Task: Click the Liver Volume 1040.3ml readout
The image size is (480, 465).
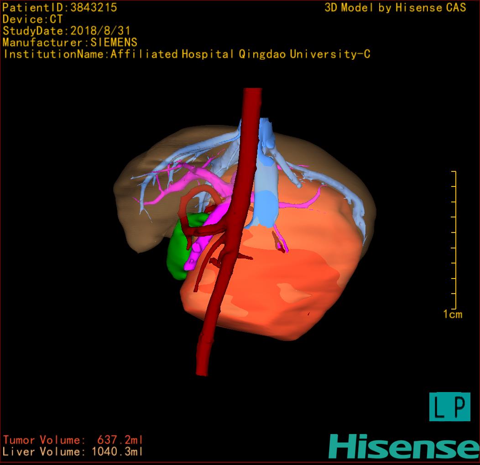Action: 73,452
